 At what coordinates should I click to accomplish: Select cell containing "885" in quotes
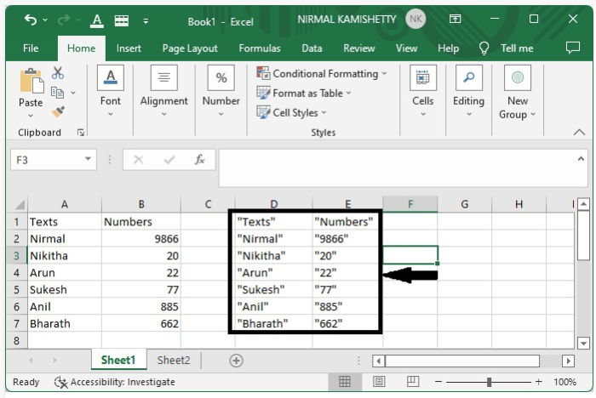click(347, 307)
